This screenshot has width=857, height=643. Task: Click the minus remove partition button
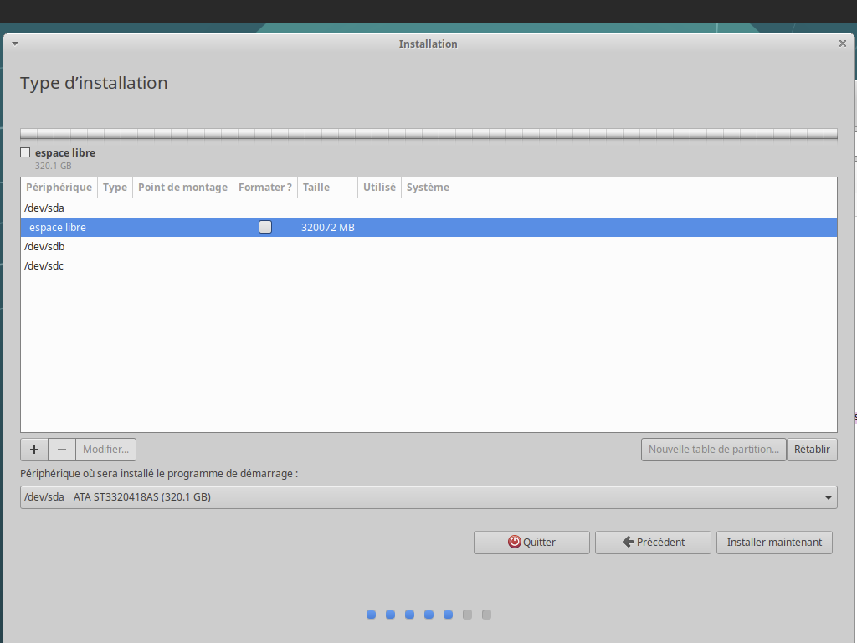point(62,450)
